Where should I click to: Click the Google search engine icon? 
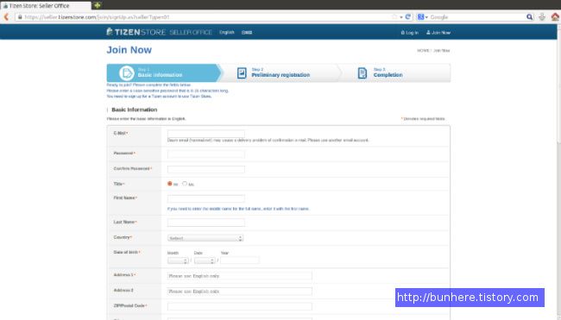[x=421, y=16]
